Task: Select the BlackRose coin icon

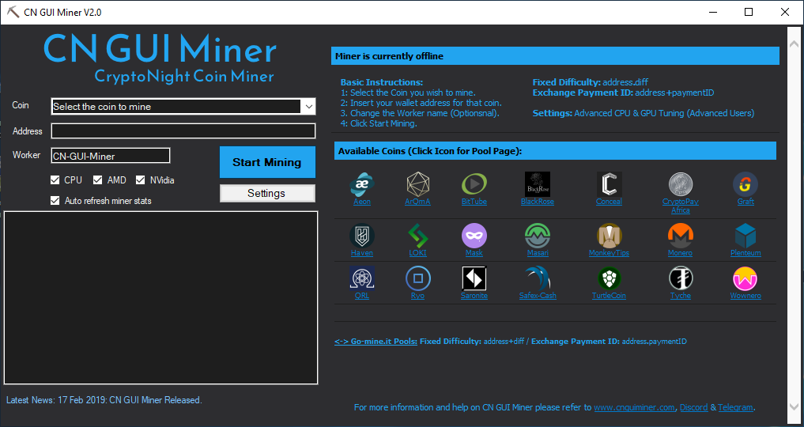Action: tap(538, 184)
